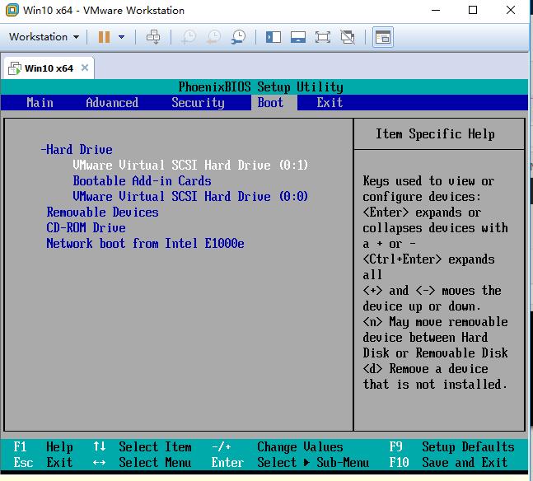Maximize the VMware Workstation window
The image size is (533, 481).
coord(473,10)
